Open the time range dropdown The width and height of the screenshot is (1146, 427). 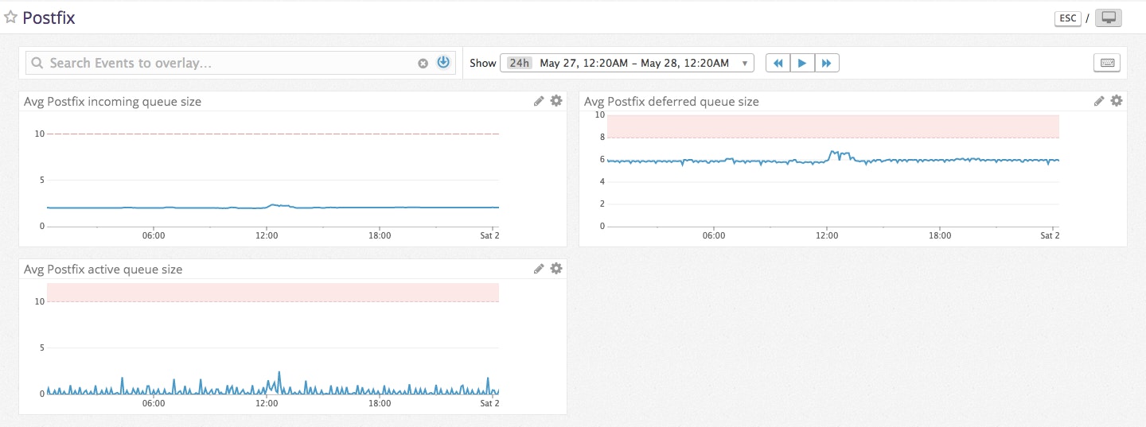click(744, 63)
